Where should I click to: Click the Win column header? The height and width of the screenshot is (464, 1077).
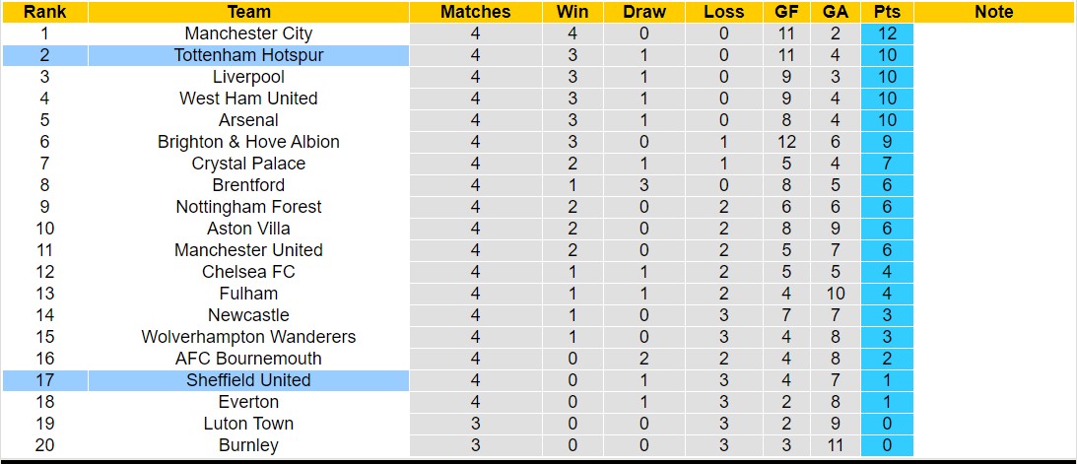(572, 12)
